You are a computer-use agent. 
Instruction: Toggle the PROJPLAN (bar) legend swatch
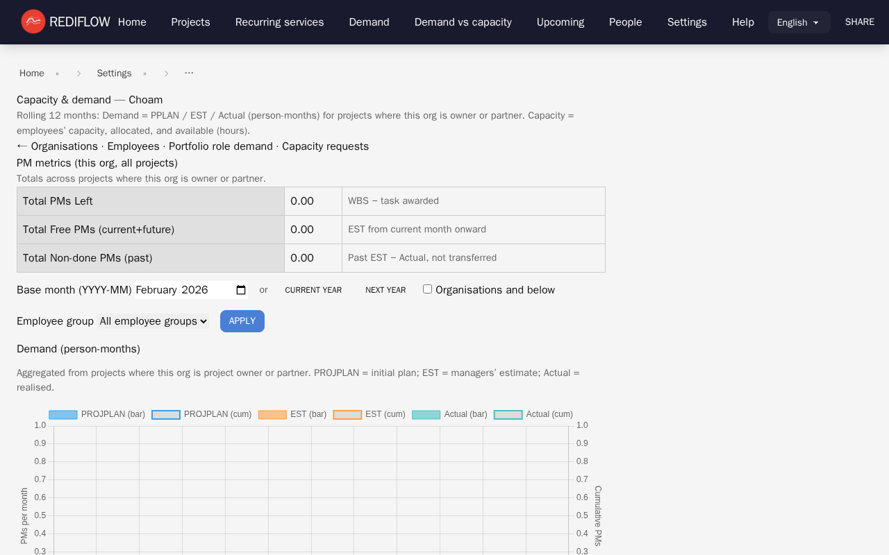tap(63, 415)
